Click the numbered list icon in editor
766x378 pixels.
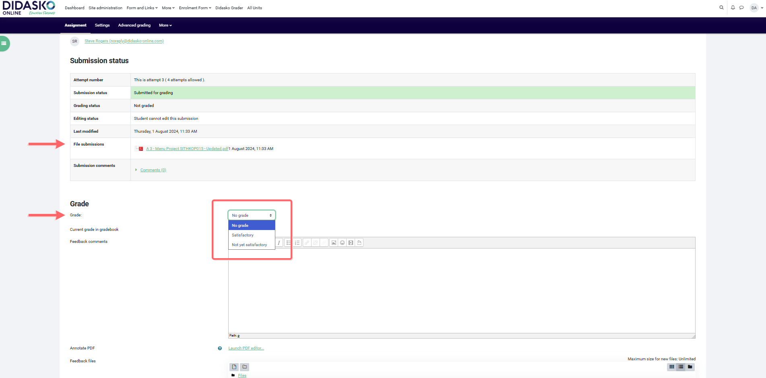297,243
